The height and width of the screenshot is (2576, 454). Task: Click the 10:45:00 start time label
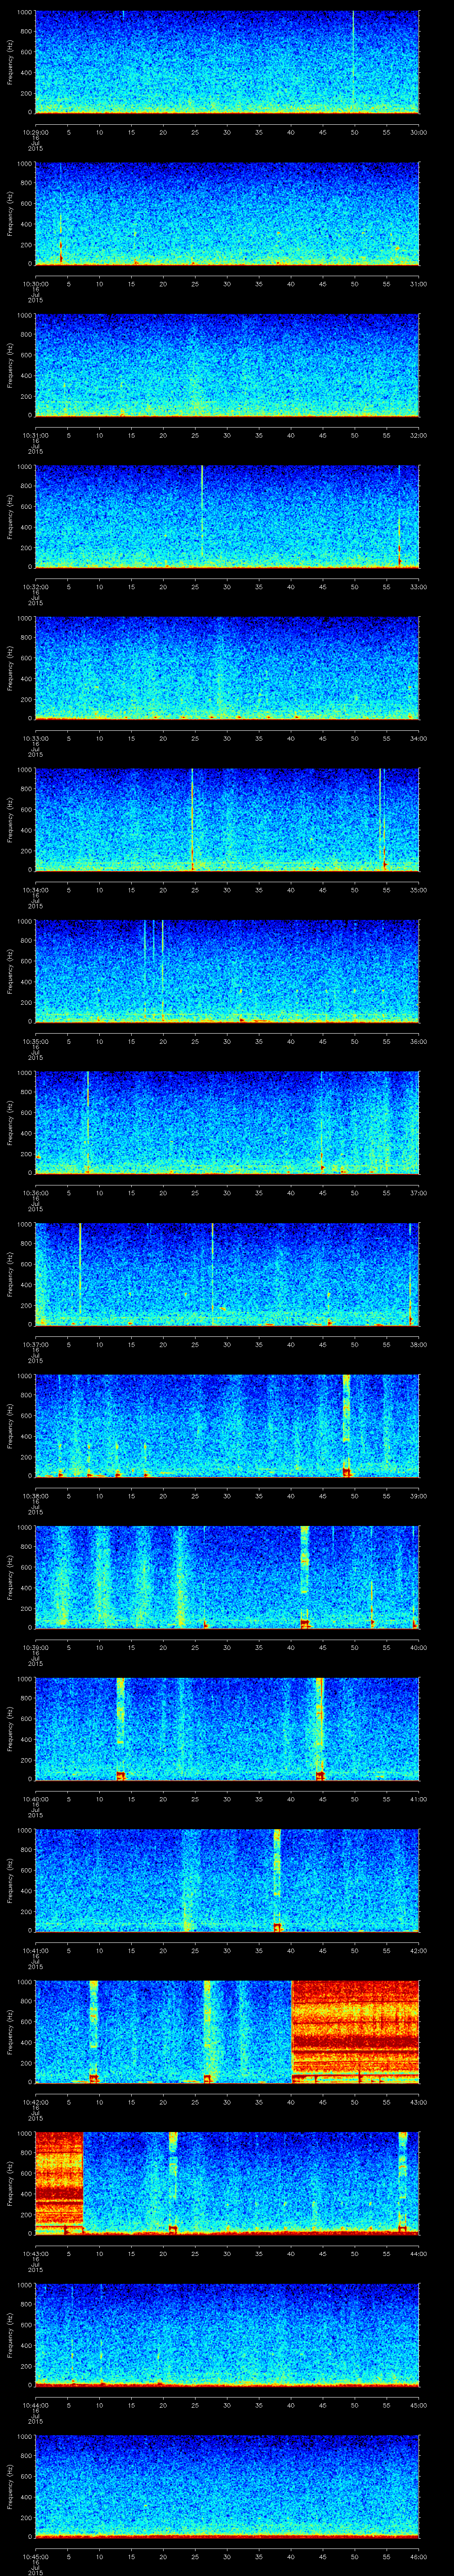point(35,2556)
